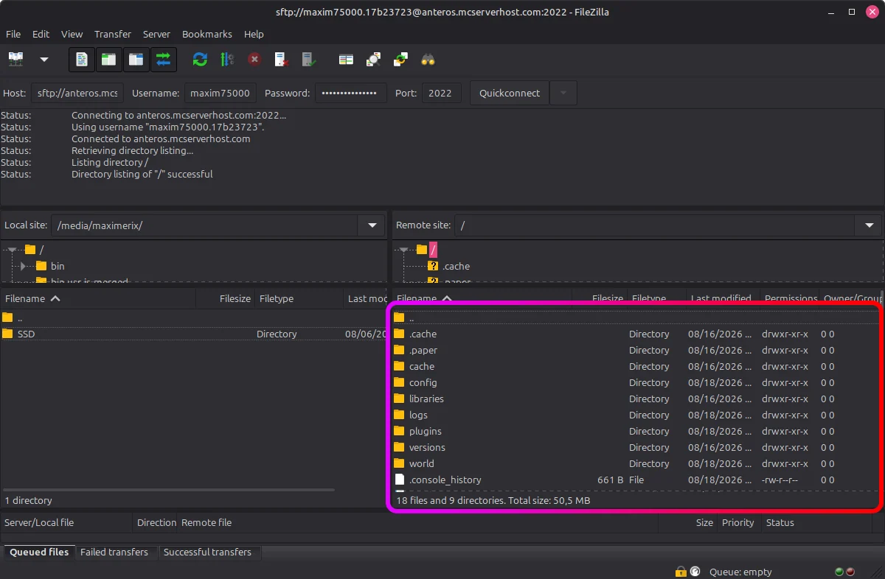Reconnect to the last used server
The width and height of the screenshot is (885, 579).
(309, 60)
